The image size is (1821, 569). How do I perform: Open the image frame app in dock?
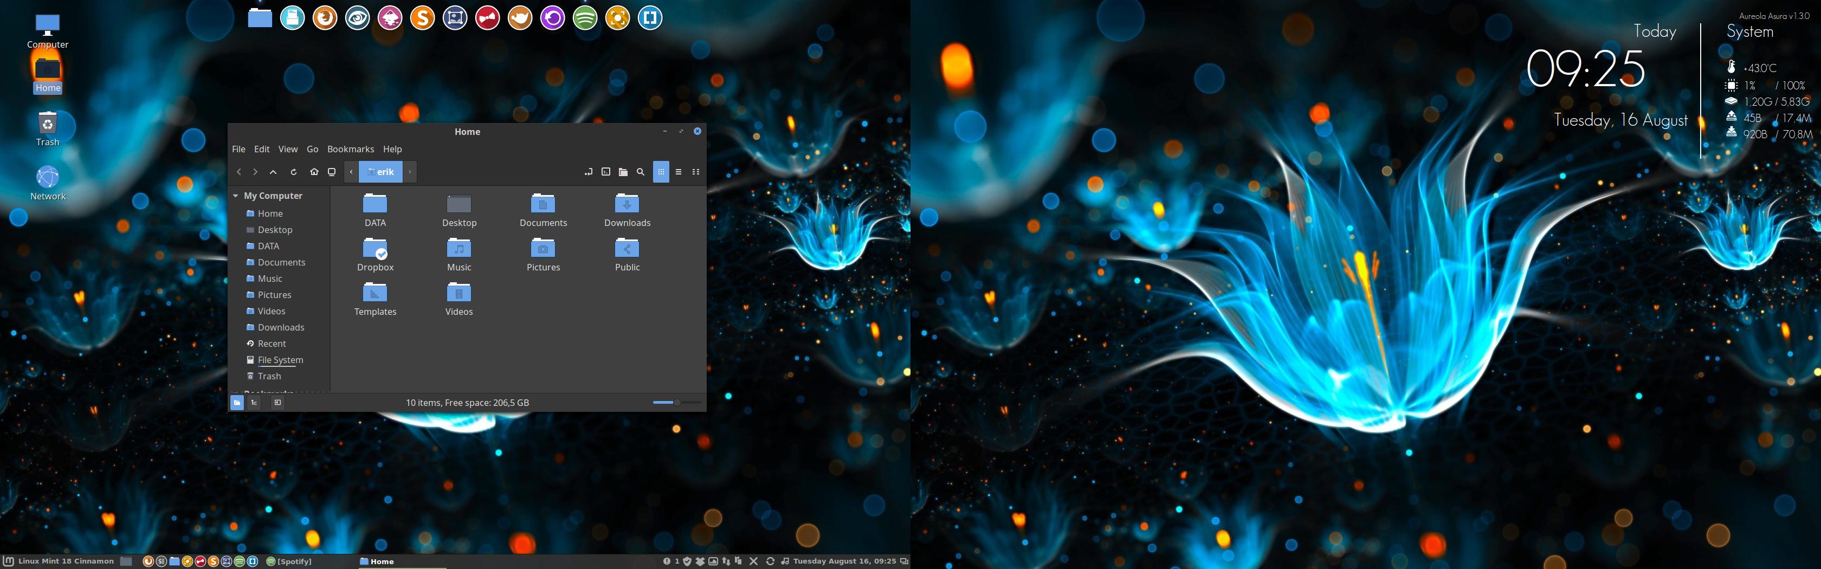[x=455, y=18]
